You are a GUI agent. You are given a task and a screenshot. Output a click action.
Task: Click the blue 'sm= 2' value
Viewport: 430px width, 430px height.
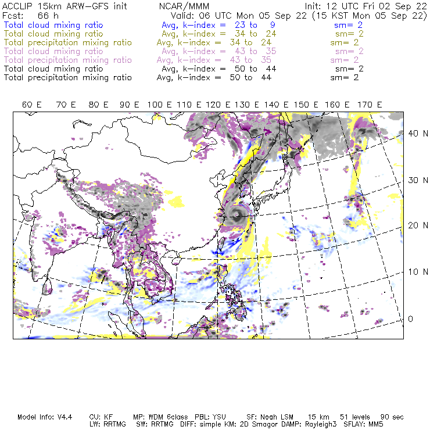point(348,25)
